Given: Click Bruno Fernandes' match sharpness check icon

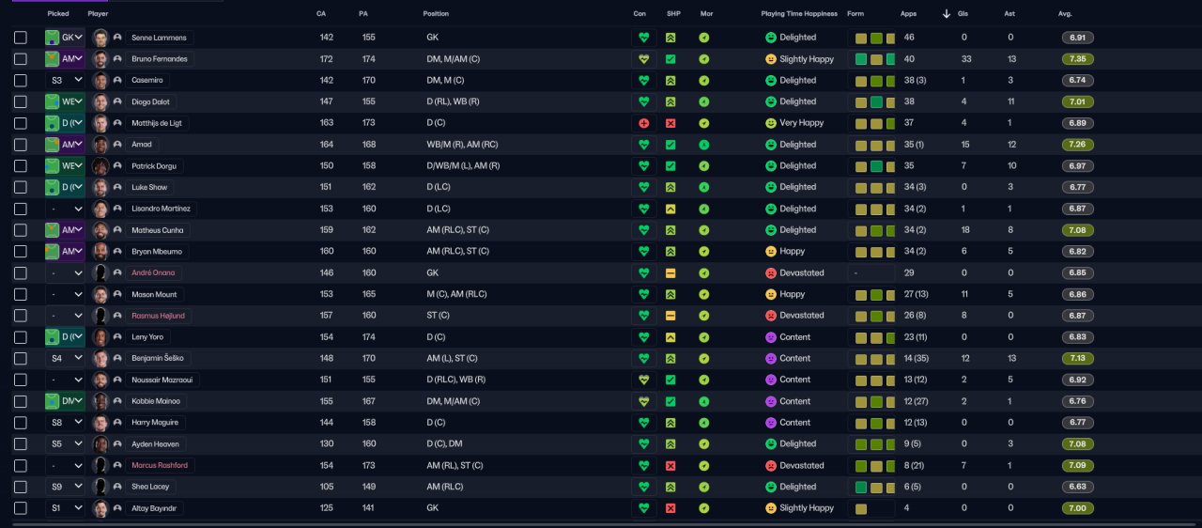Looking at the screenshot, I should click(670, 59).
